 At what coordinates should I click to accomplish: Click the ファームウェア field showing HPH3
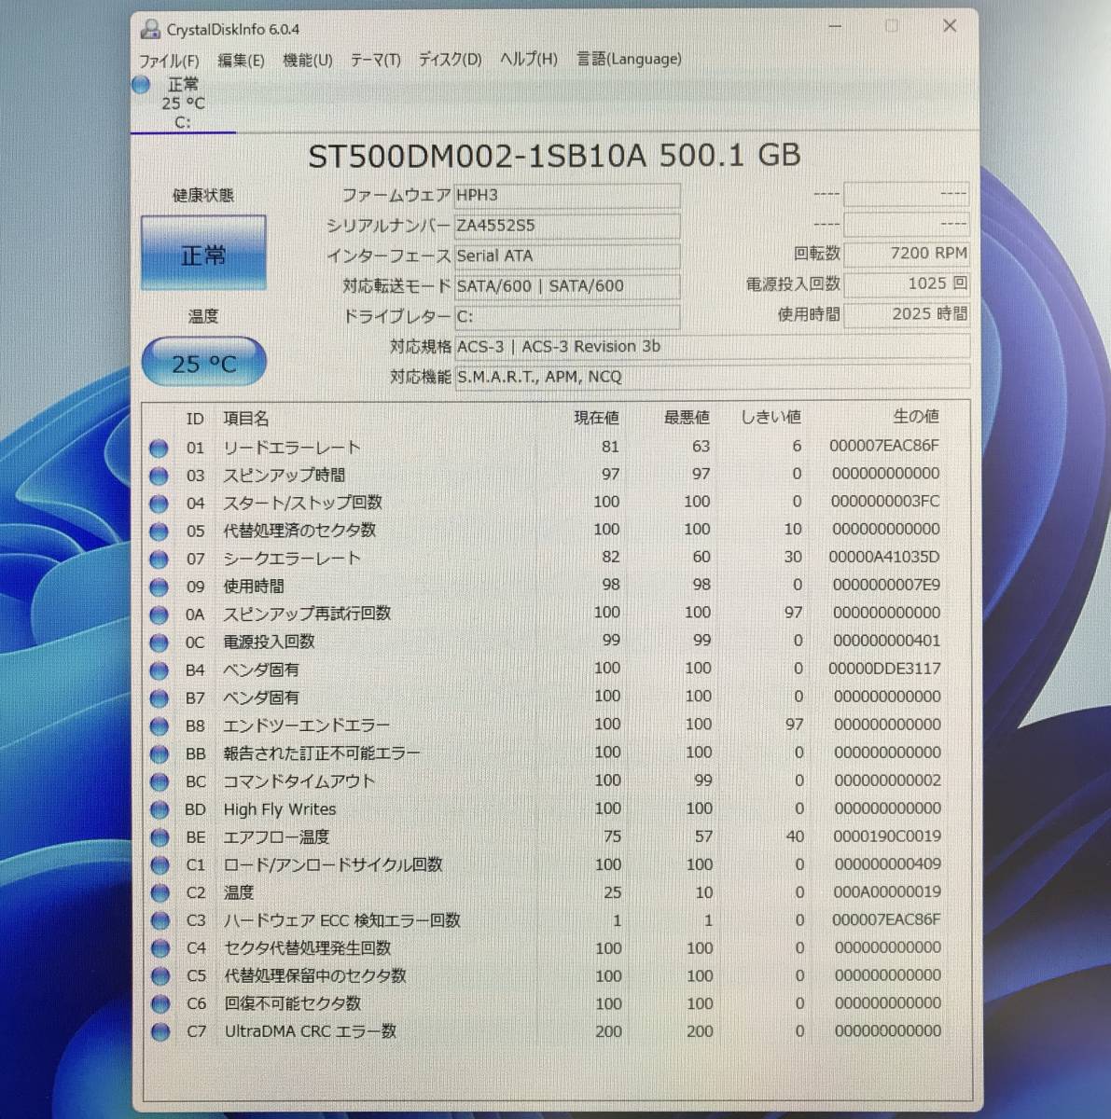tap(567, 195)
